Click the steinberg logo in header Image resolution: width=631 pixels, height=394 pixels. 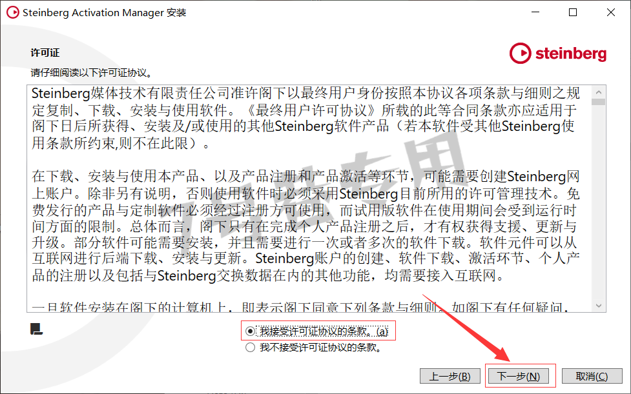(x=558, y=54)
